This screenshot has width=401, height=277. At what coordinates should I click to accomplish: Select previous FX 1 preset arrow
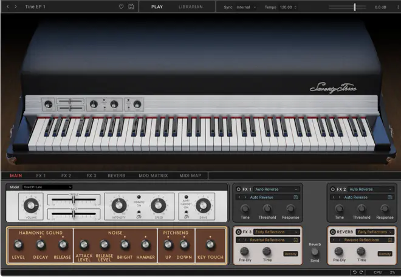(239, 197)
